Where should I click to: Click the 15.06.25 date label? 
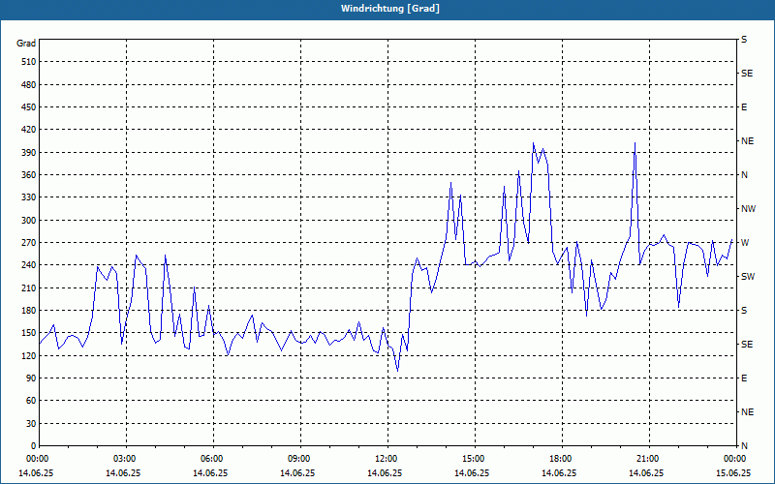pos(733,472)
